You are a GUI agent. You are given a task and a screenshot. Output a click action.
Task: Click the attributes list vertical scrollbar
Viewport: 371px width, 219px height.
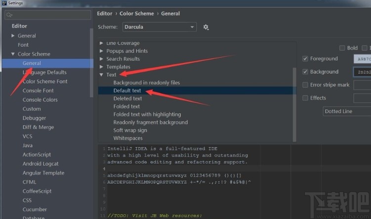294,105
